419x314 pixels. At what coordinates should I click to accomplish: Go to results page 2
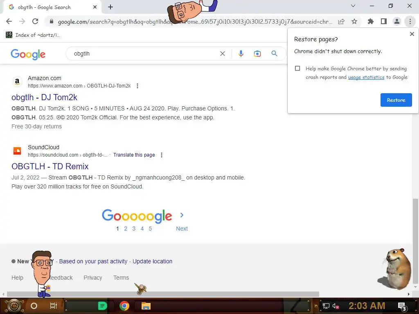click(x=126, y=229)
